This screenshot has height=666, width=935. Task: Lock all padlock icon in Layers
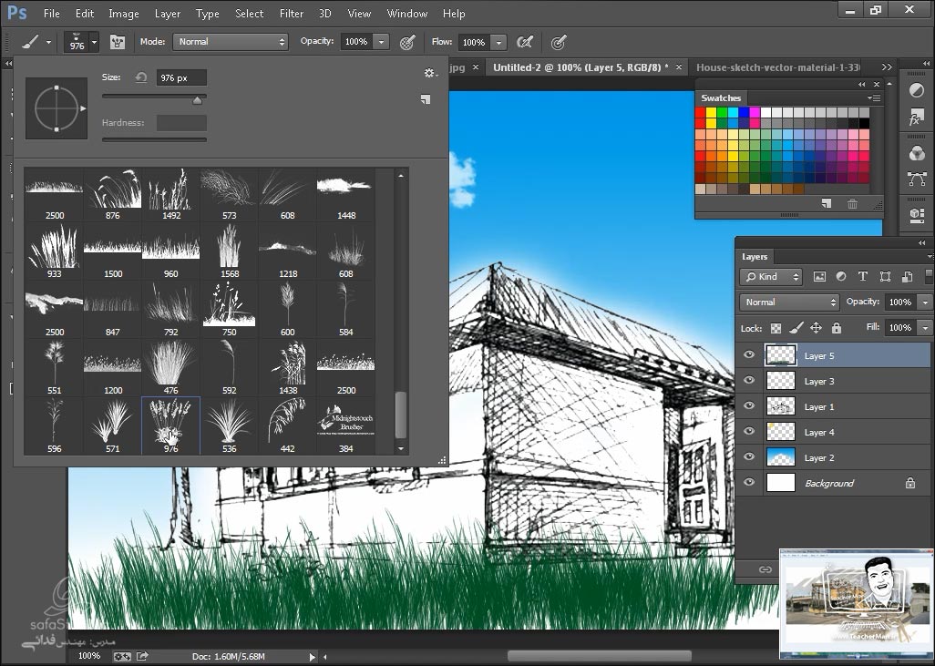(836, 328)
